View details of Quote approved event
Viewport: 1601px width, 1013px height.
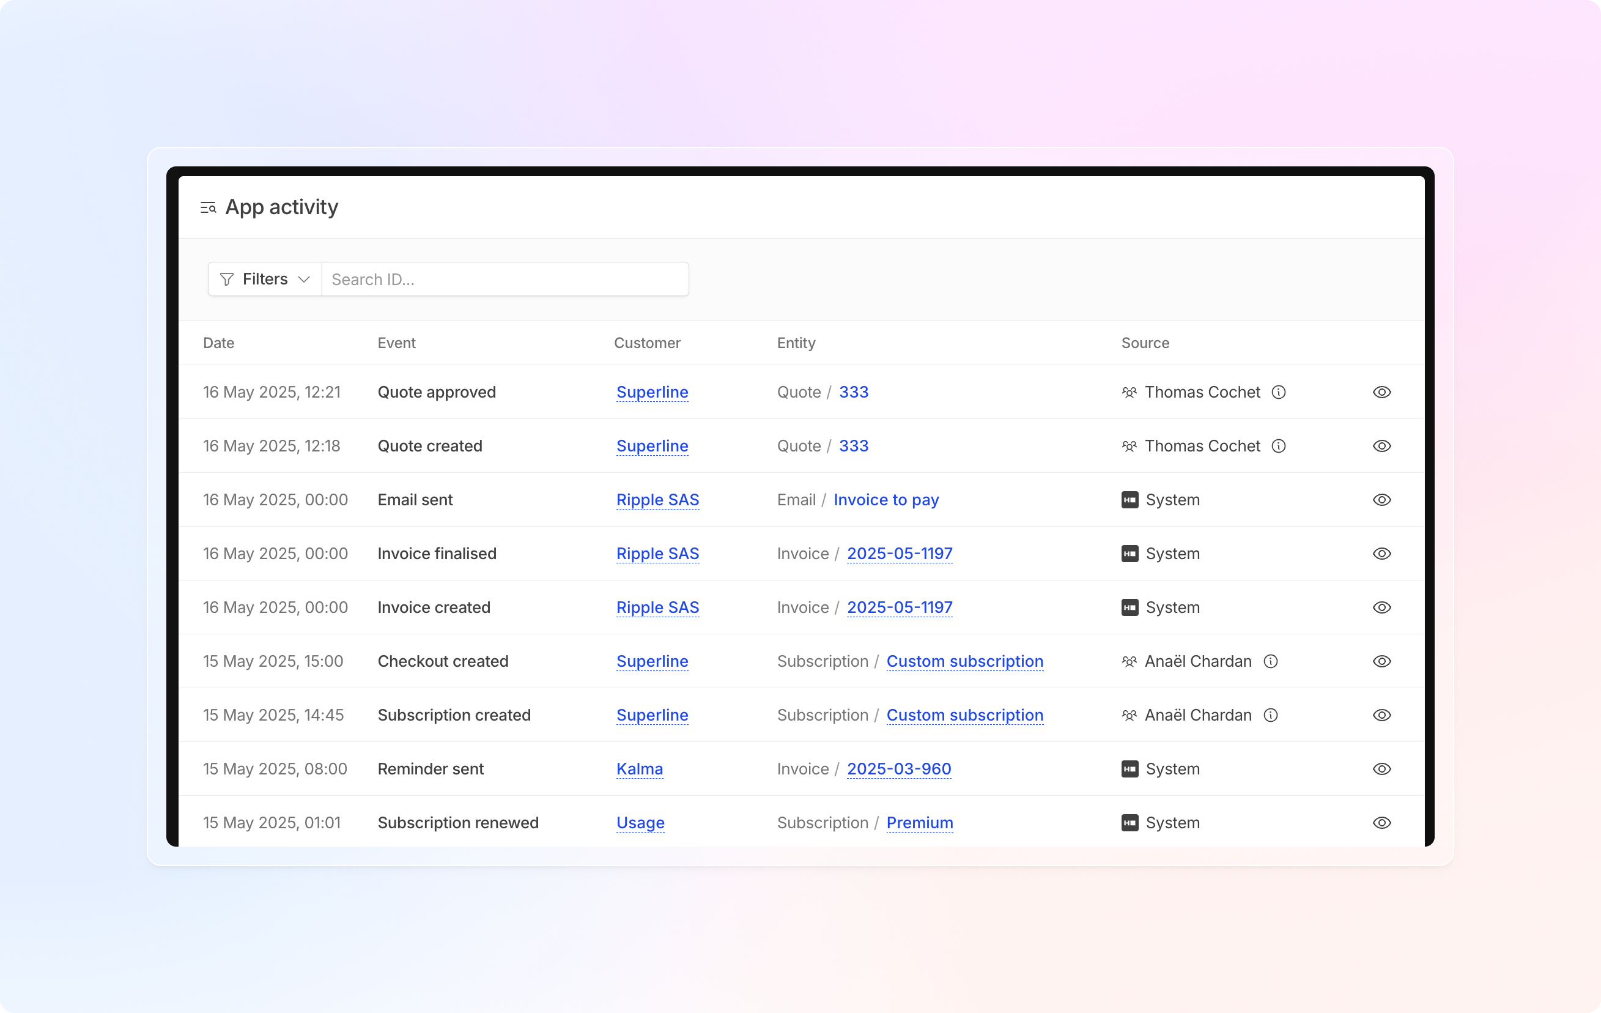tap(1381, 393)
